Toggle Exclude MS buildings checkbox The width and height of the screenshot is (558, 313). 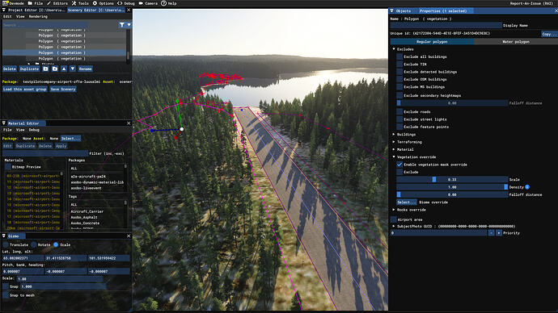coord(399,86)
